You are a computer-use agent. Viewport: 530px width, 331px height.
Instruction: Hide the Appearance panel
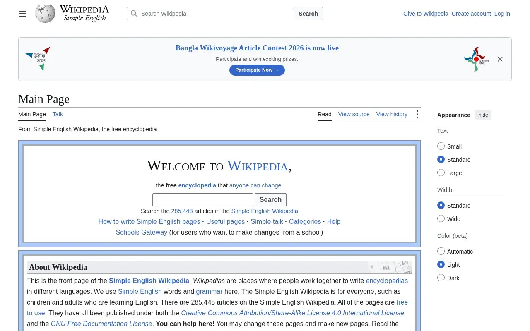[483, 115]
